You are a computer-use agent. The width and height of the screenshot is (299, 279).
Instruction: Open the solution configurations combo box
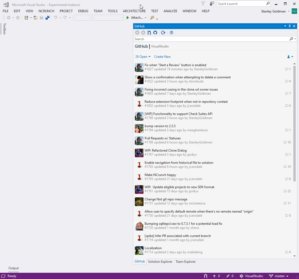click(x=83, y=18)
